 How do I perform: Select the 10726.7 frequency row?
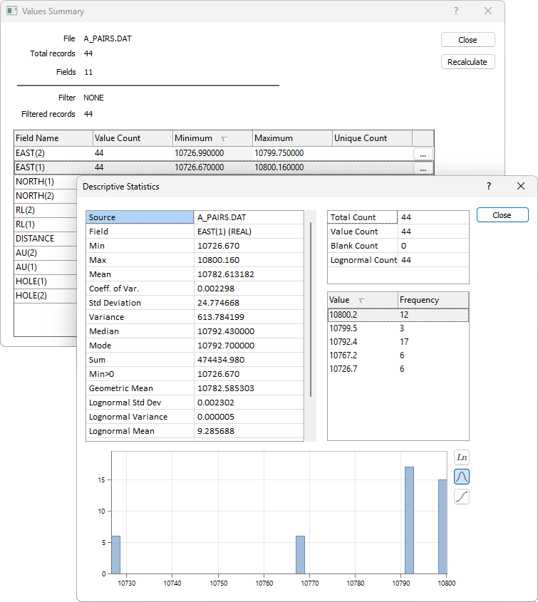coord(398,368)
